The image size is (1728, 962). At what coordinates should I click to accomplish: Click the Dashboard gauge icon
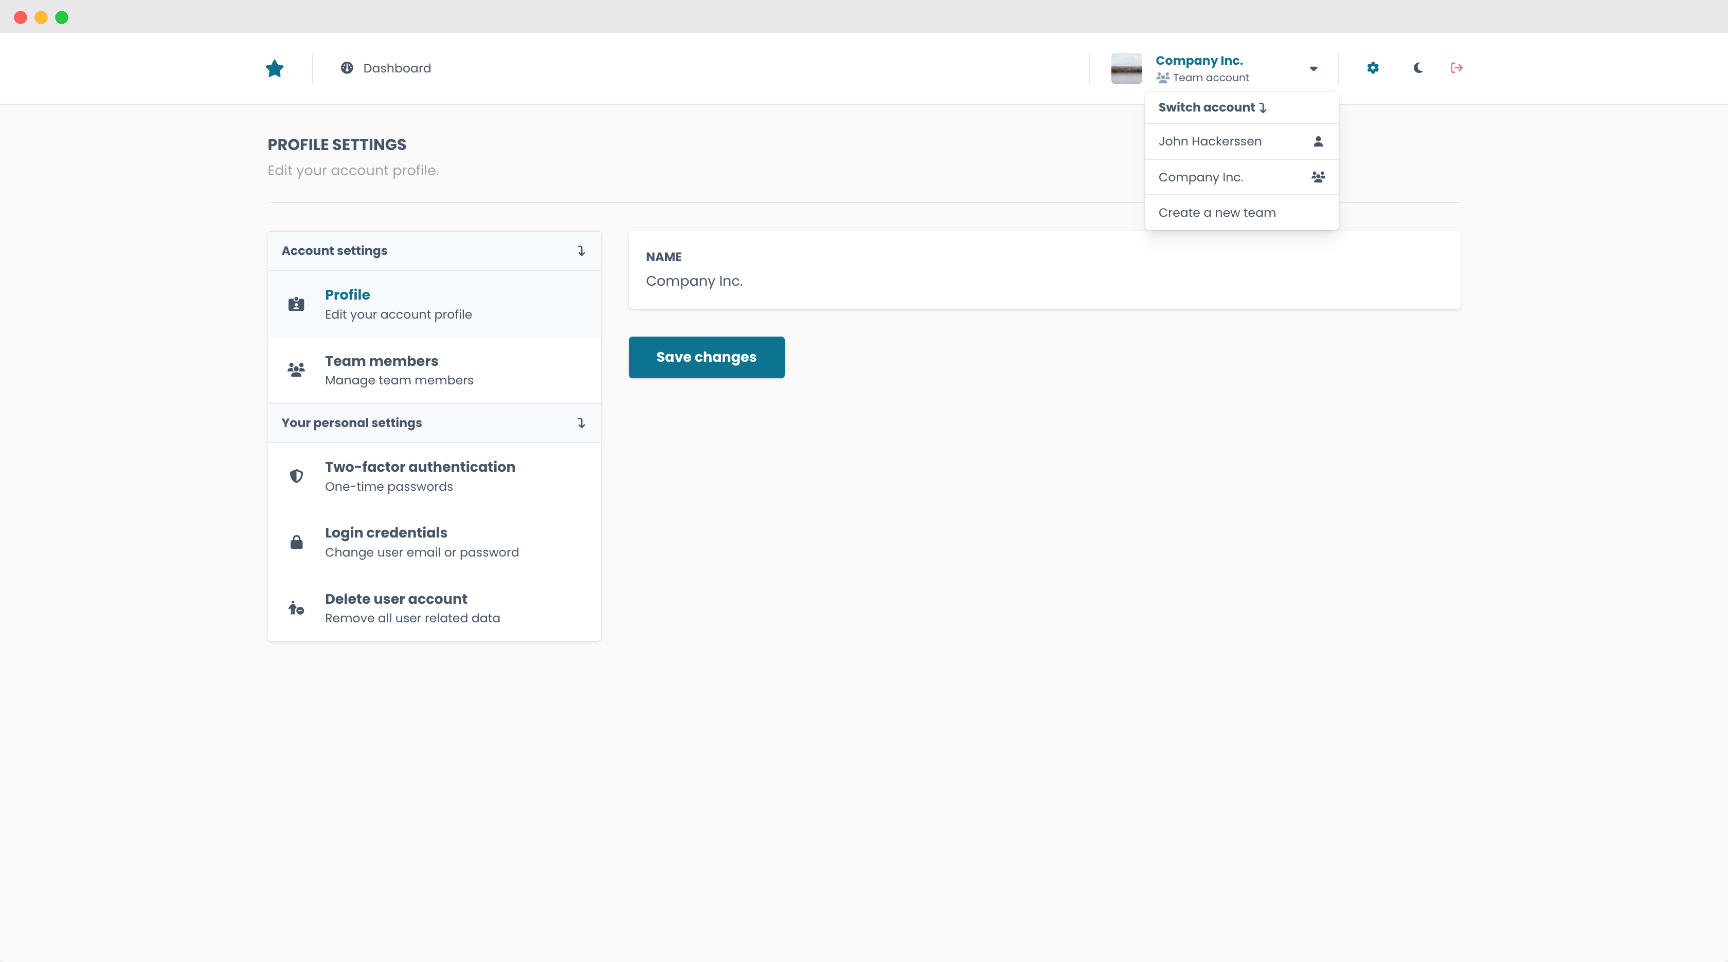(x=347, y=68)
